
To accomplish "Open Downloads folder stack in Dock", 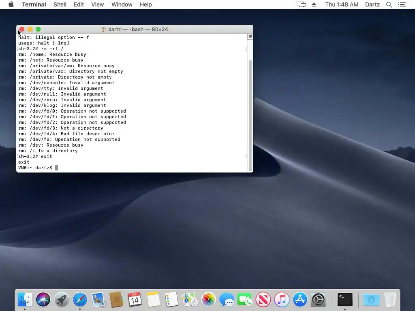I will pyautogui.click(x=371, y=300).
